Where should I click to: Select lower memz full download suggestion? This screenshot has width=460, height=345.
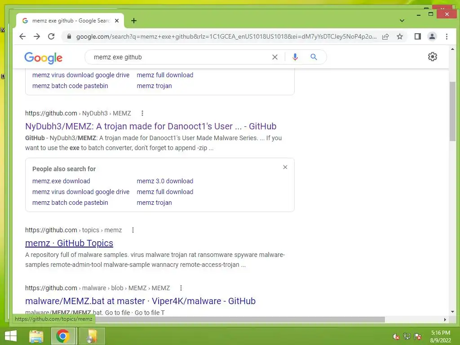coord(165,192)
